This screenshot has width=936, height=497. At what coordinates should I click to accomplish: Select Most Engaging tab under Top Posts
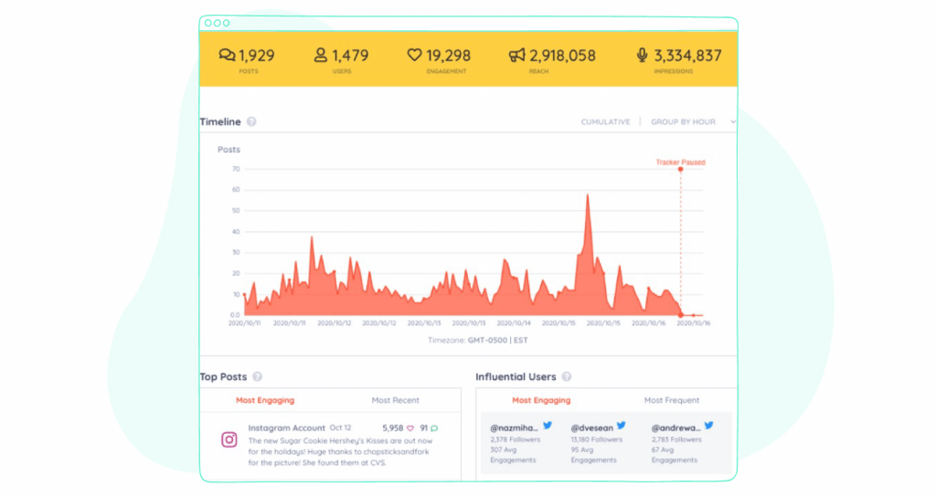[x=265, y=400]
